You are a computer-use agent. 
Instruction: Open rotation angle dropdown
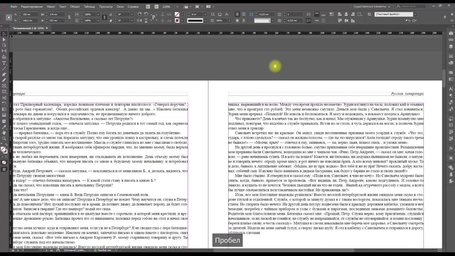(132, 14)
